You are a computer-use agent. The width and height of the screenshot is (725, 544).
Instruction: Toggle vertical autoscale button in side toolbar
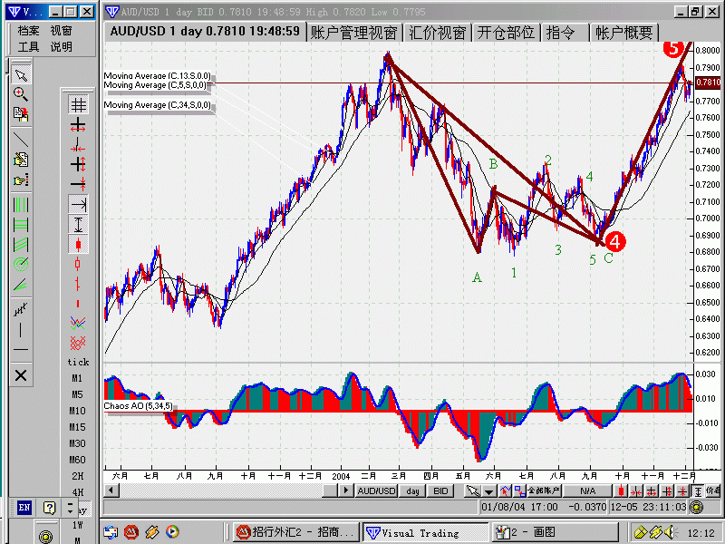click(78, 224)
